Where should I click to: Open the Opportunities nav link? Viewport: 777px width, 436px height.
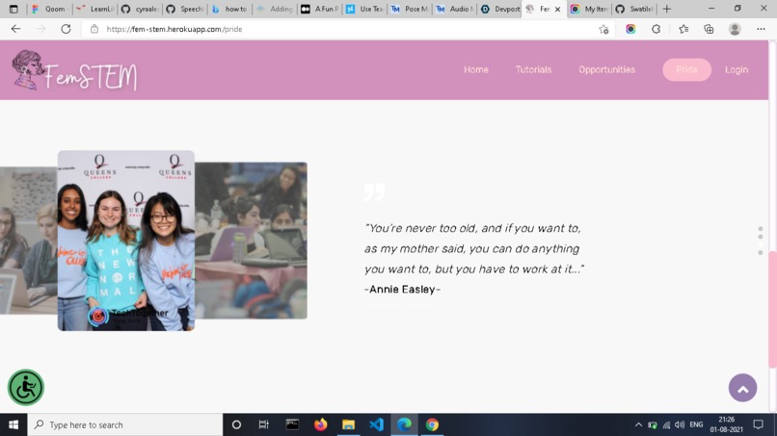point(606,70)
